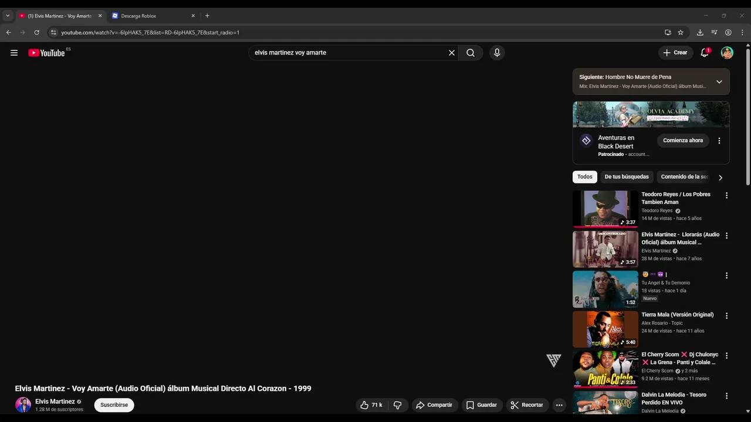Show more filter chips with right arrow
The image size is (751, 422).
(x=720, y=178)
